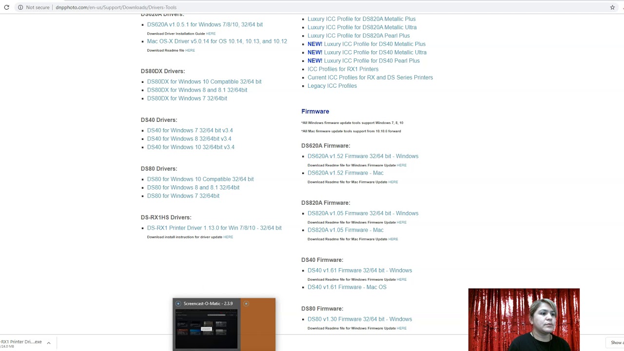The height and width of the screenshot is (351, 624).
Task: Click the dnpphoto.com address bar
Action: coord(312,7)
